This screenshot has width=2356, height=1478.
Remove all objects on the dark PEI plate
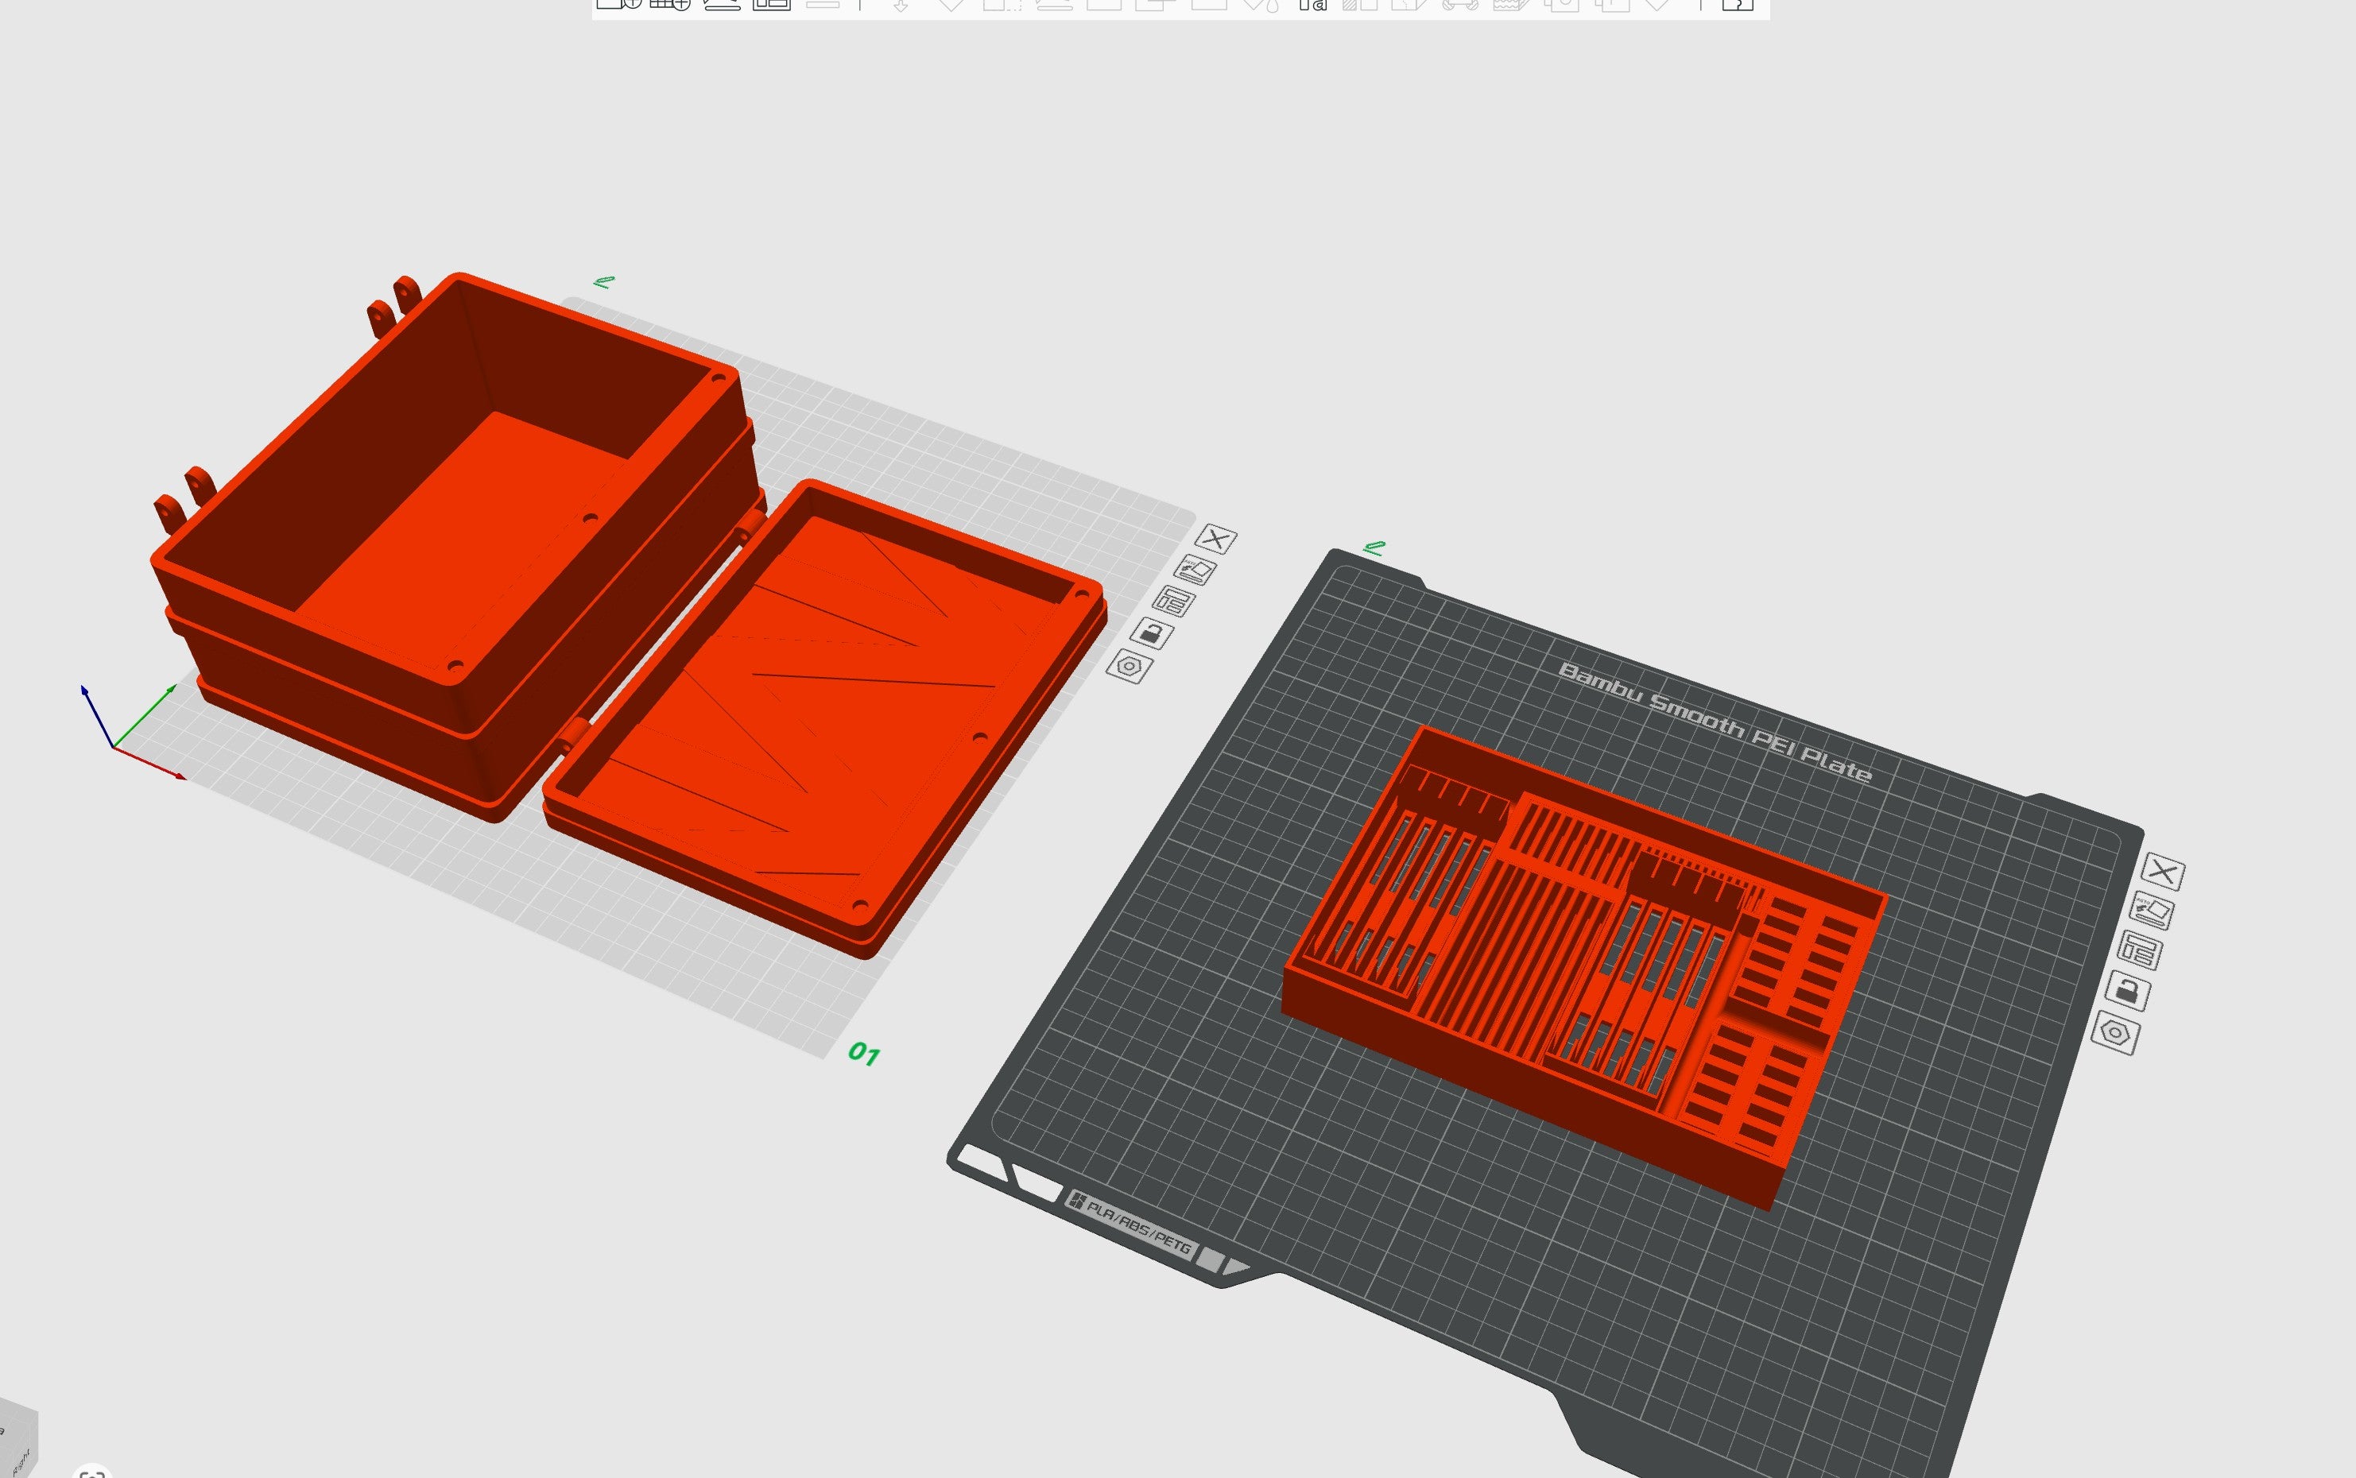(2162, 872)
